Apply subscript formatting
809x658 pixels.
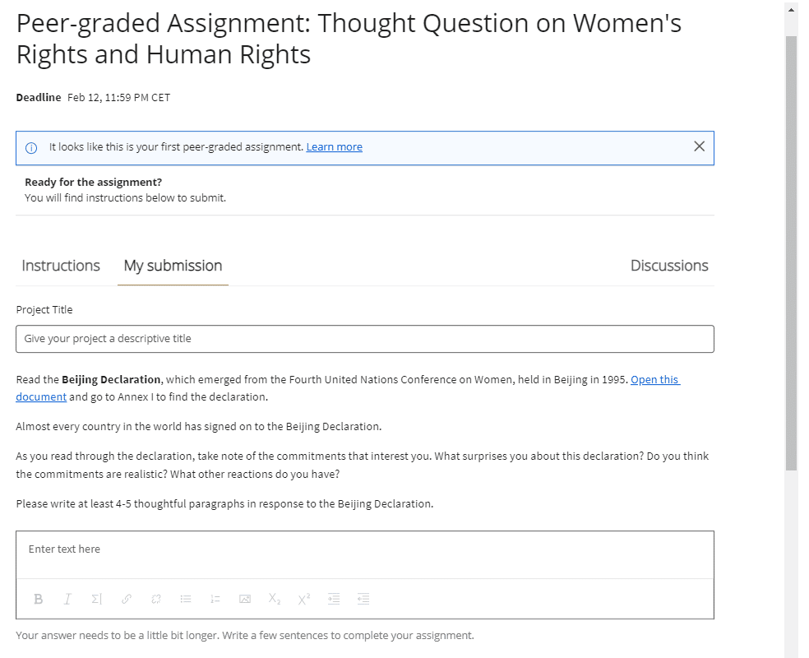pyautogui.click(x=274, y=600)
